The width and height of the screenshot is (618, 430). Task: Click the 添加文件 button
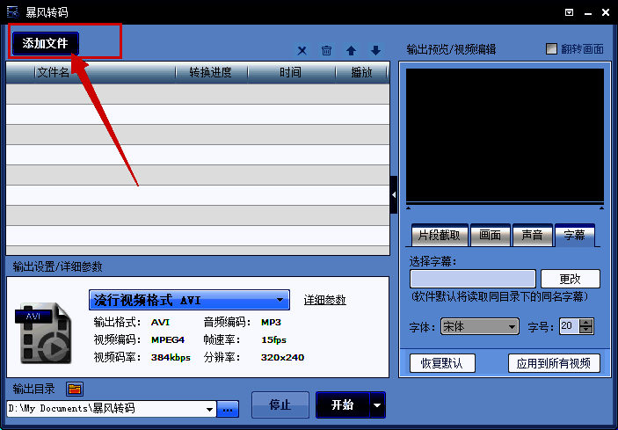pyautogui.click(x=45, y=43)
